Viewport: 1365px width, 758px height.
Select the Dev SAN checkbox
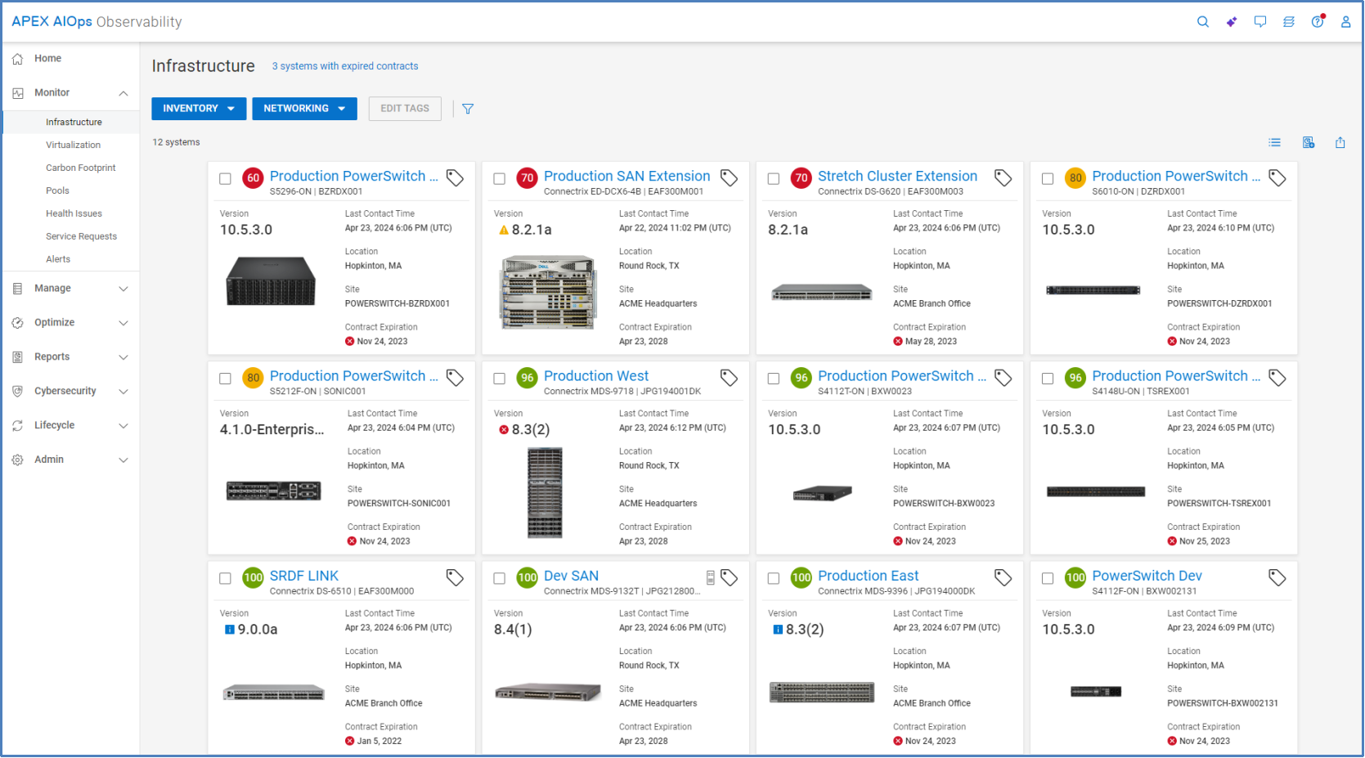499,578
